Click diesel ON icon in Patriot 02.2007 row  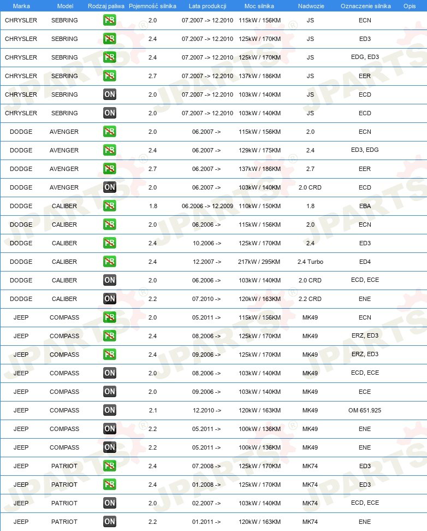click(x=109, y=503)
